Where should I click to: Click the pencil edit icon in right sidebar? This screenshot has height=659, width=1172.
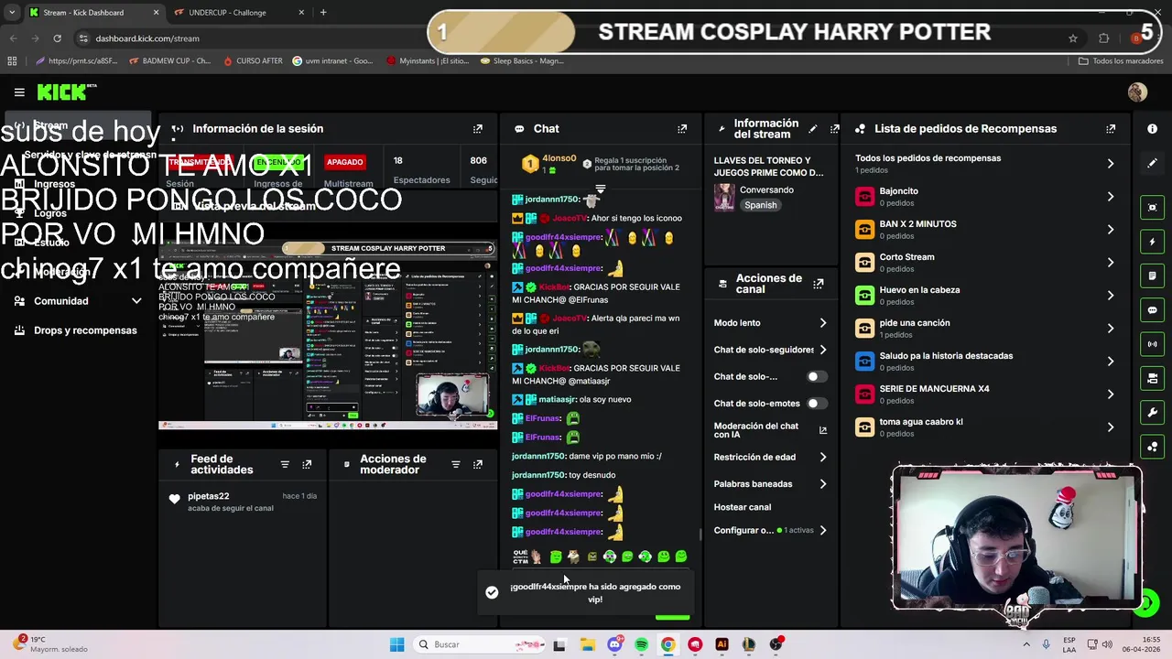pos(1152,163)
